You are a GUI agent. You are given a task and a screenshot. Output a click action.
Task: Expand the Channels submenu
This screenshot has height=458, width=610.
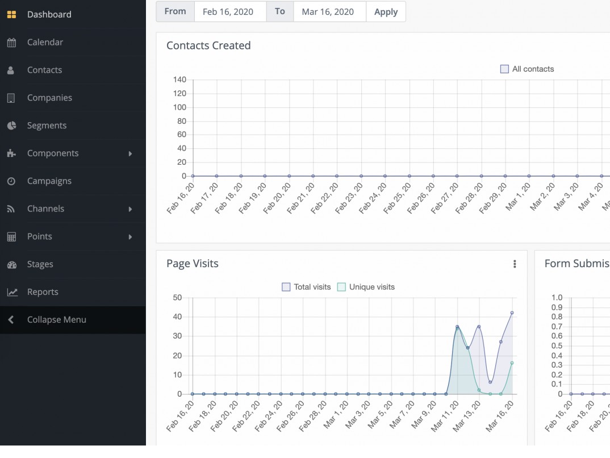point(130,209)
